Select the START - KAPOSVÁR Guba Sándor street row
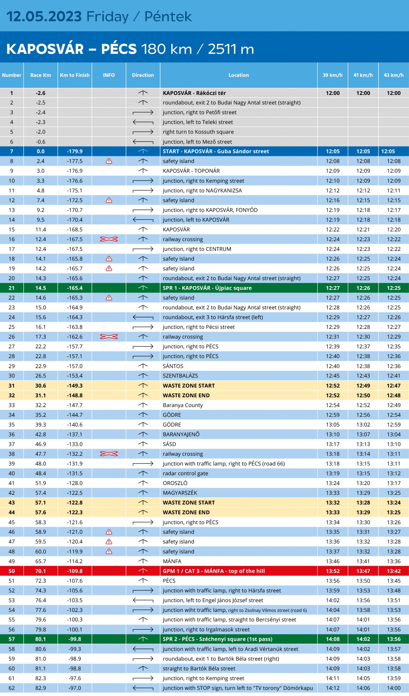 204,152
